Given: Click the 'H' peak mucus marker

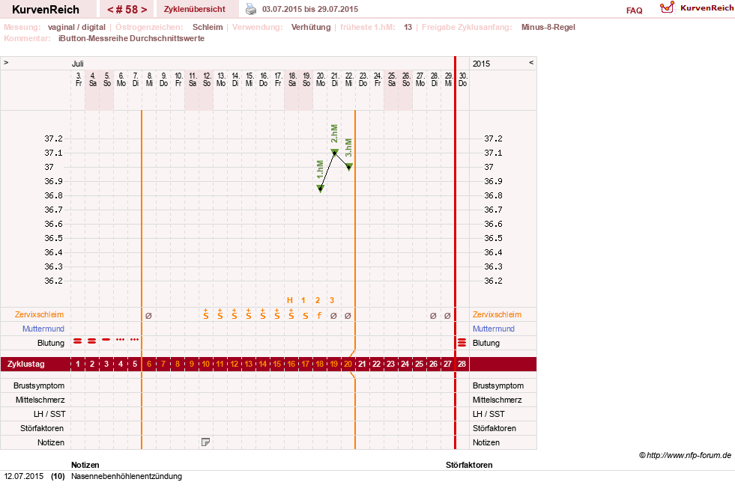Looking at the screenshot, I should 290,300.
